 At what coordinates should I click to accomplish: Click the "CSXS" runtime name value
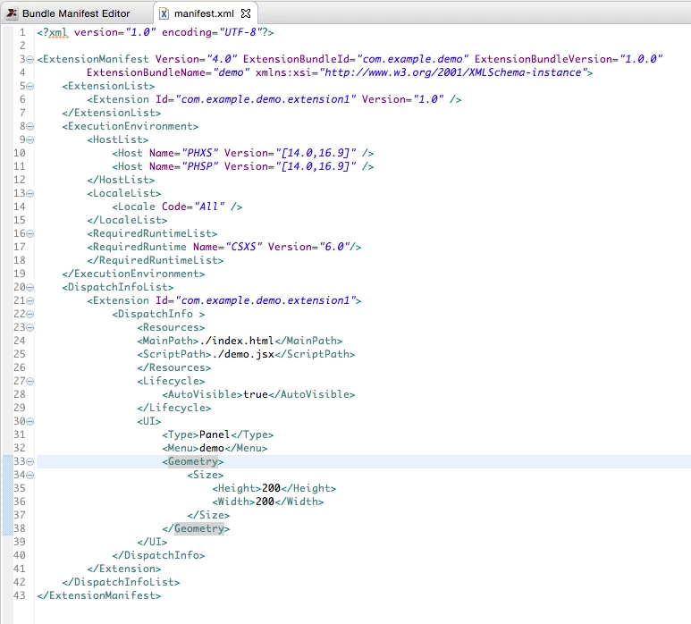coord(244,247)
